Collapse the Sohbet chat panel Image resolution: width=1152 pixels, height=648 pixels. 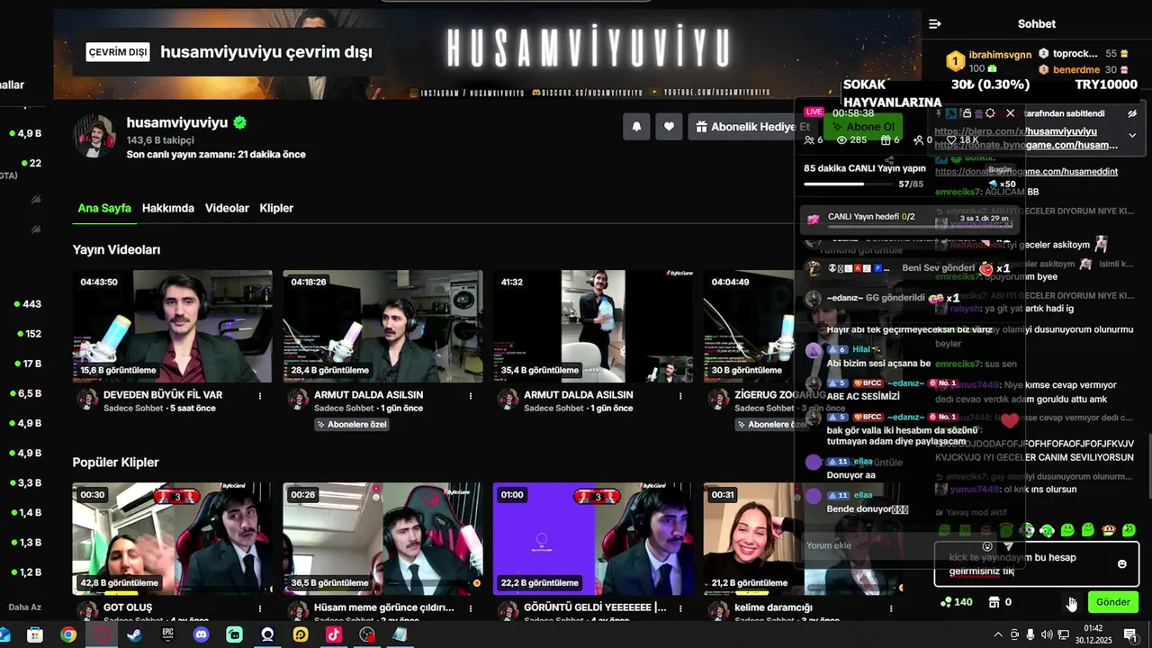[935, 24]
